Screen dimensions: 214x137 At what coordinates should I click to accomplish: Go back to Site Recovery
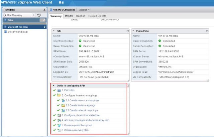[18, 15]
